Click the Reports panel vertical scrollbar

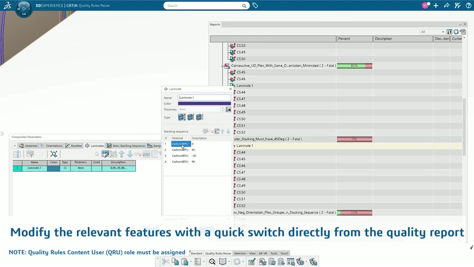[x=464, y=127]
